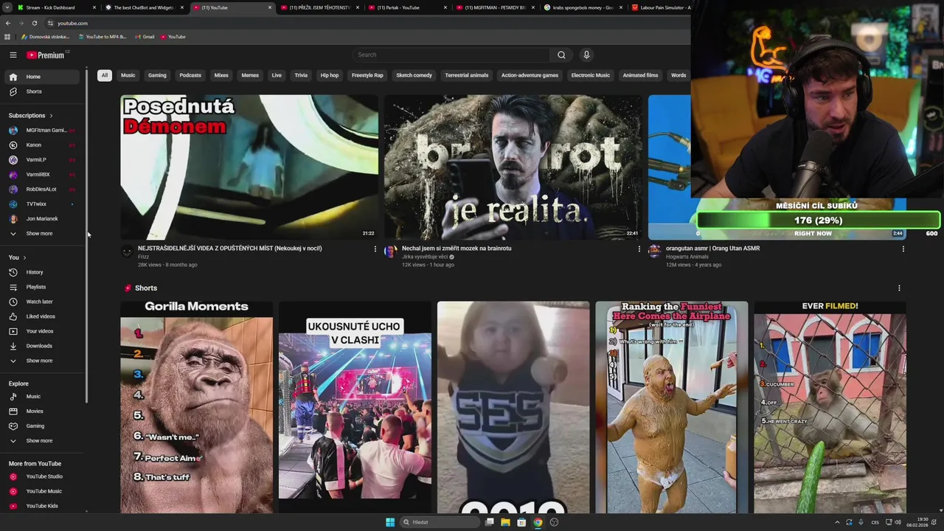The height and width of the screenshot is (531, 944).
Task: Open YouTube Studio link
Action: (x=41, y=476)
